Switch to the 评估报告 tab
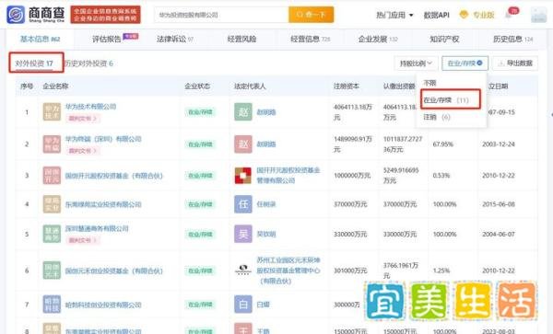Viewport: 553px width, 334px height. click(107, 39)
